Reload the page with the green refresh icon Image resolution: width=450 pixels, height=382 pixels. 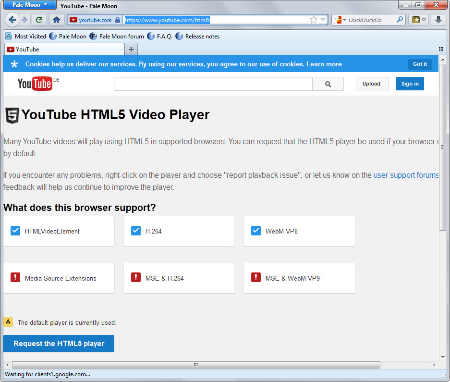click(39, 20)
